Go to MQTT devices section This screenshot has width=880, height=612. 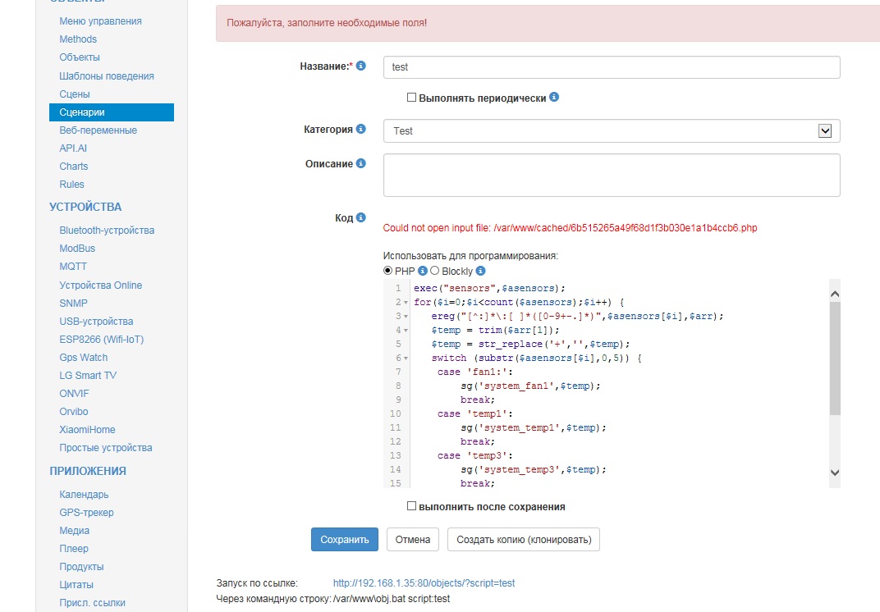click(73, 267)
